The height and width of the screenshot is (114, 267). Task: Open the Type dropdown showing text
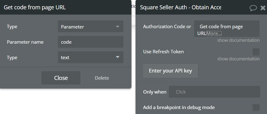(91, 57)
